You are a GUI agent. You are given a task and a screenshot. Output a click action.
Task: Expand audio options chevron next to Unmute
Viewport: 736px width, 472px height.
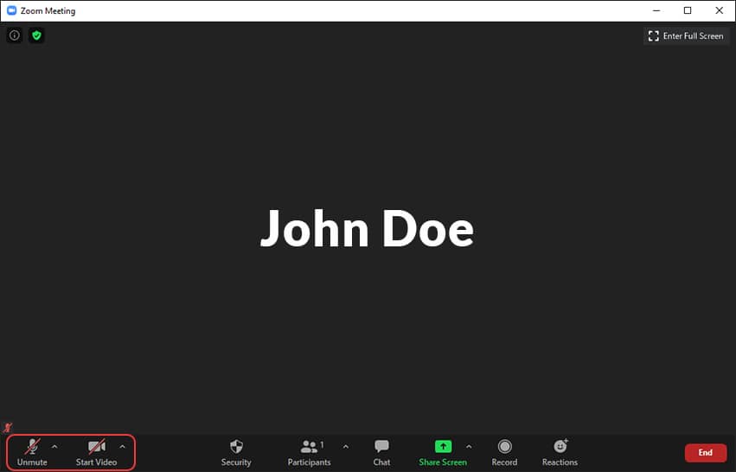[54, 447]
